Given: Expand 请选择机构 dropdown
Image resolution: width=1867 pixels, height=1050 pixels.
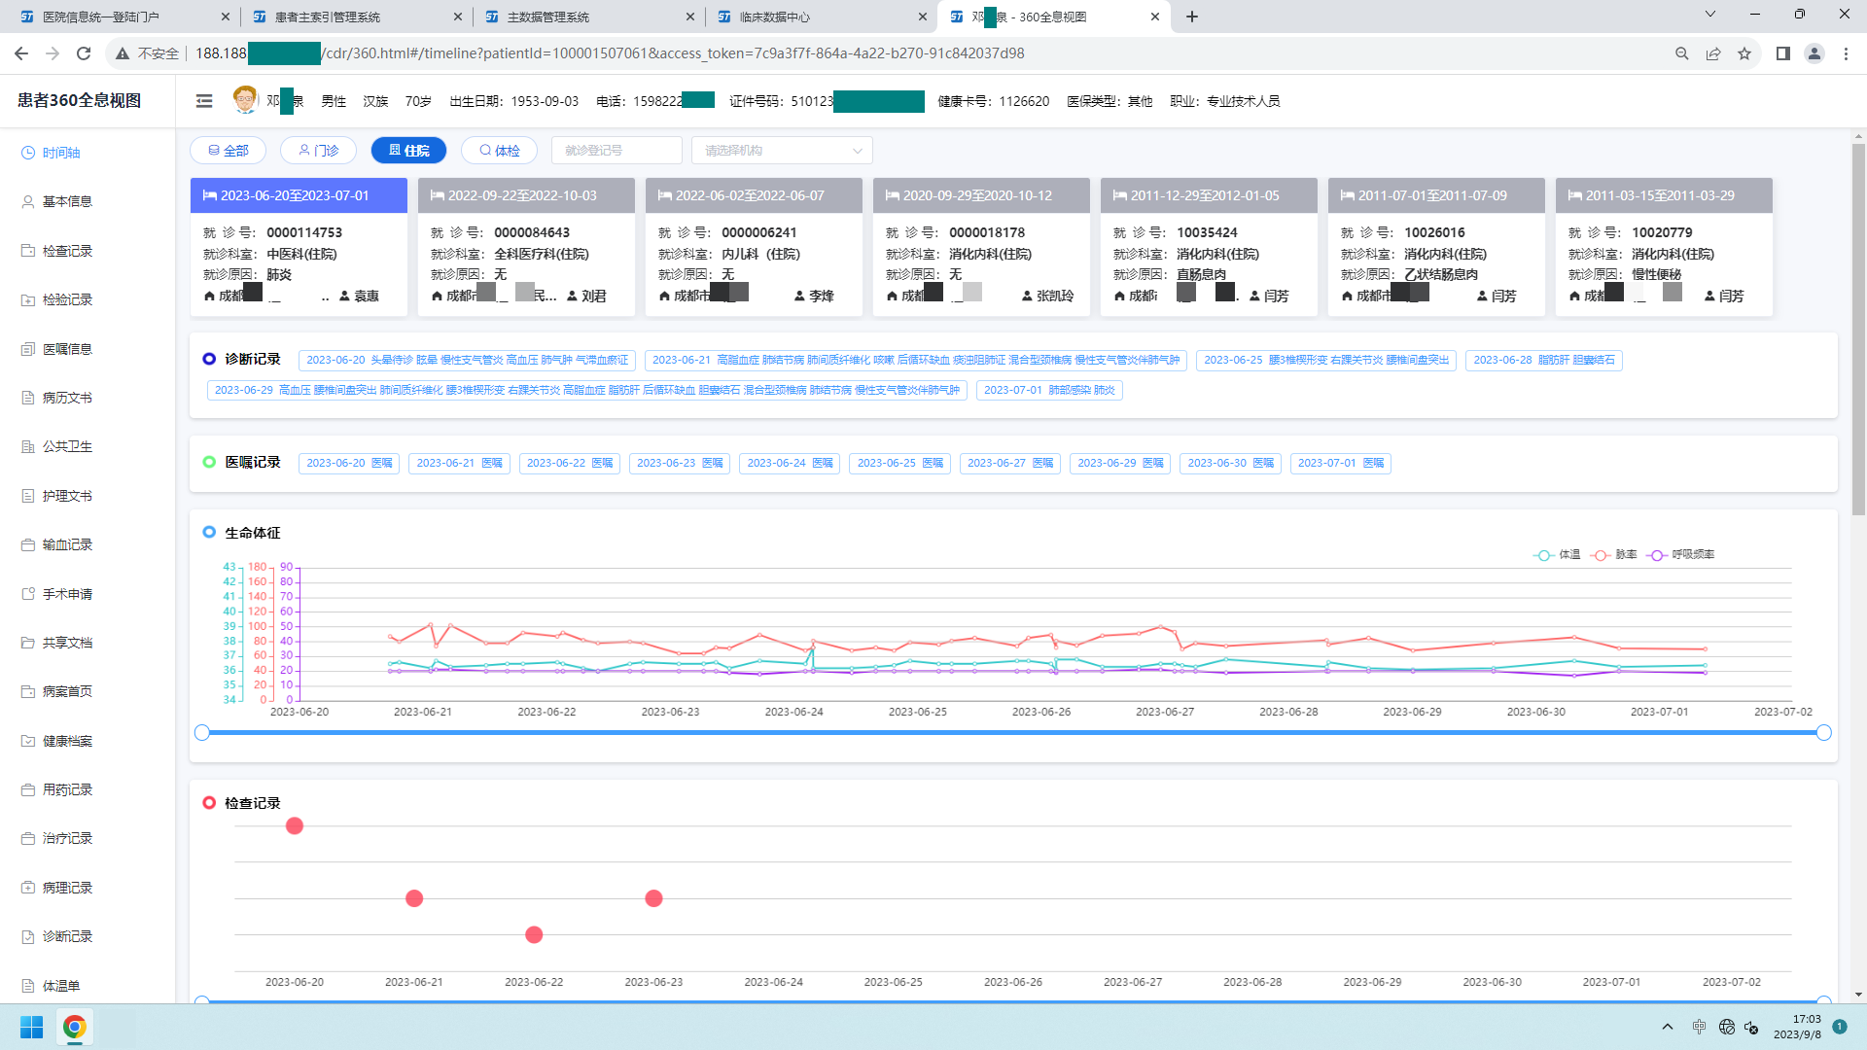Looking at the screenshot, I should pyautogui.click(x=782, y=151).
